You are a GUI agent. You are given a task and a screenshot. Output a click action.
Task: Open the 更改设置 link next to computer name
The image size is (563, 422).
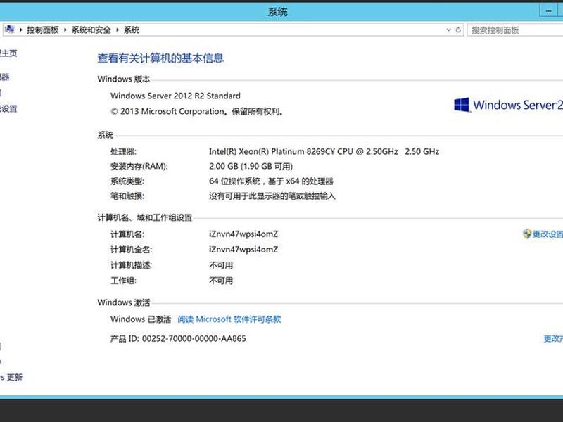click(548, 234)
